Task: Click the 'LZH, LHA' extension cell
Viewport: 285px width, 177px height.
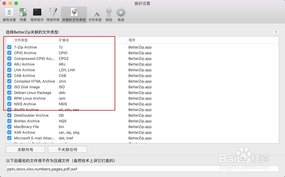Action: 67,70
